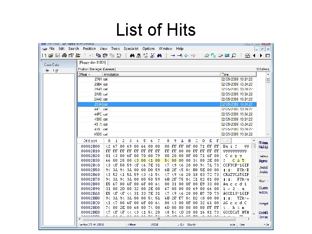Open the Tools menu
Viewport: 312px width, 234px height.
(x=116, y=49)
